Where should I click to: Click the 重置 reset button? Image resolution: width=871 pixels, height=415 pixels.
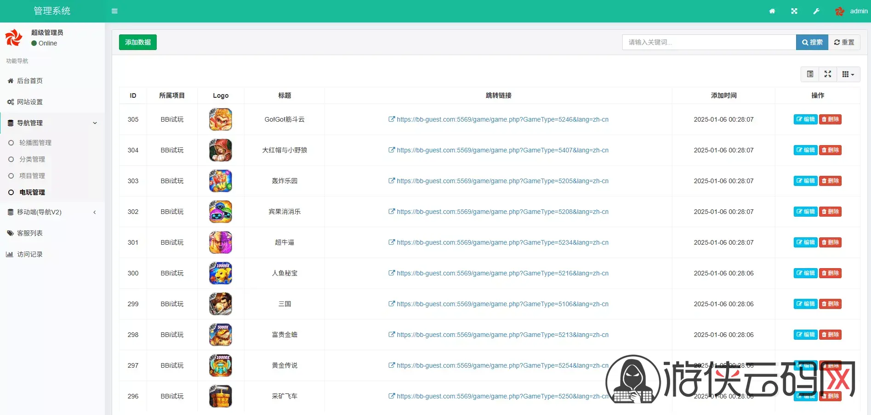(x=844, y=42)
